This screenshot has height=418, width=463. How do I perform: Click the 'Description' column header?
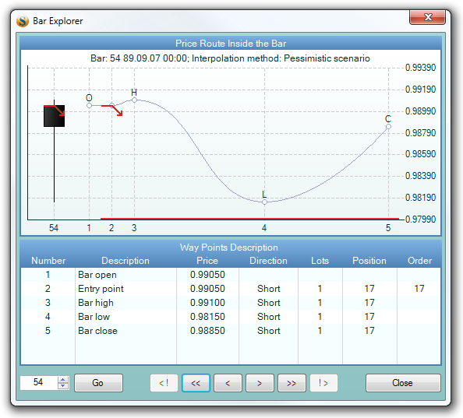click(x=125, y=261)
